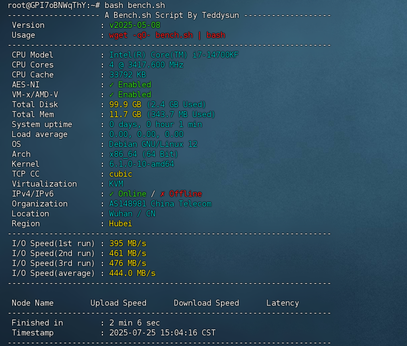Image resolution: width=407 pixels, height=346 pixels.
Task: Select average I/O speed '444.0 MB/s'
Action: pyautogui.click(x=132, y=273)
